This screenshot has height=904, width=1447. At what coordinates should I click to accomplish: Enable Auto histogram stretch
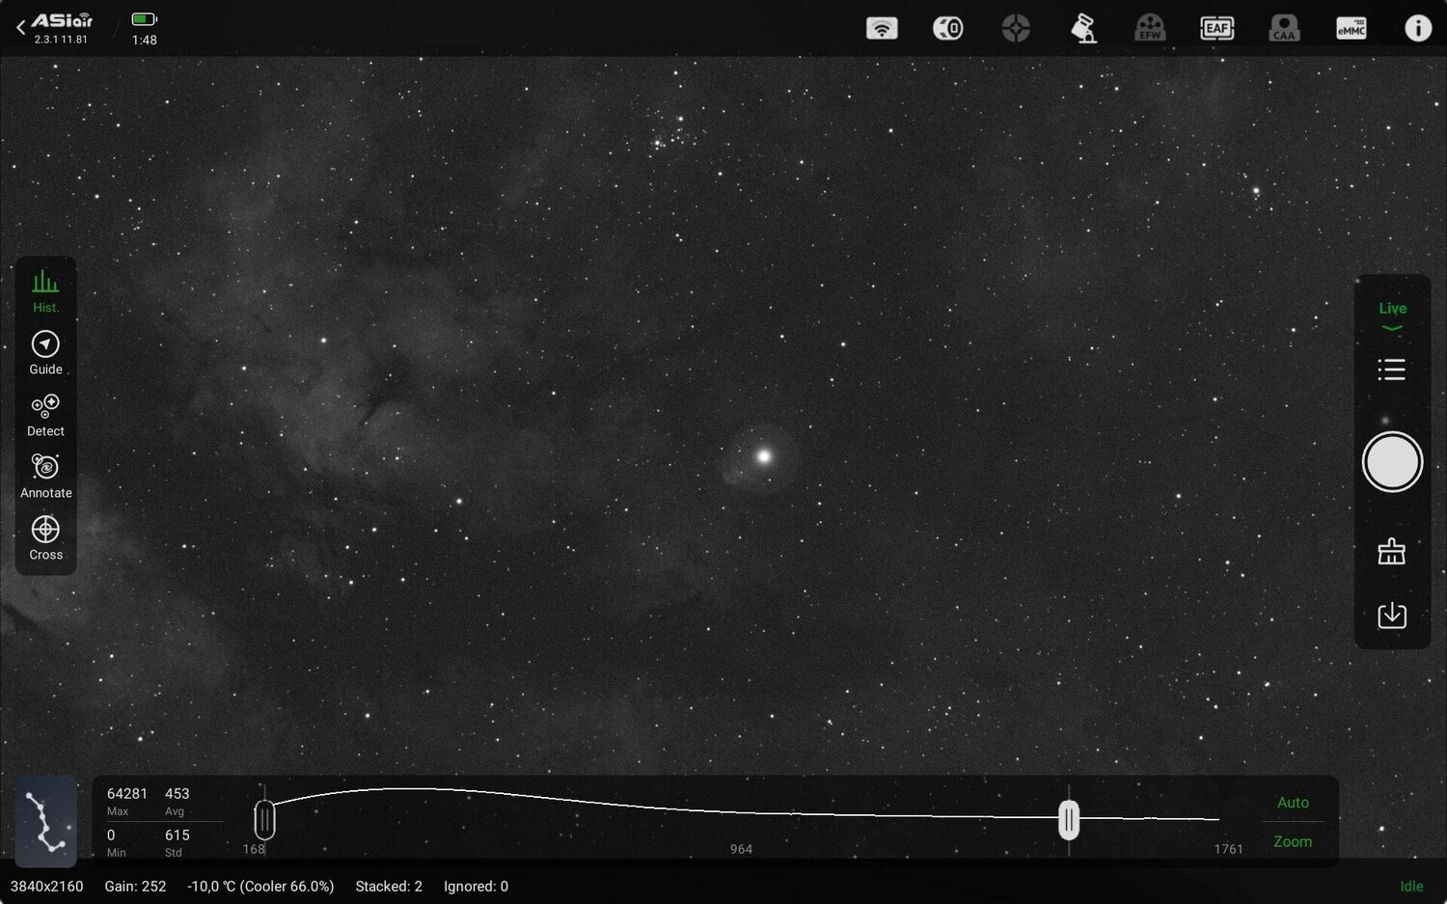pos(1292,802)
